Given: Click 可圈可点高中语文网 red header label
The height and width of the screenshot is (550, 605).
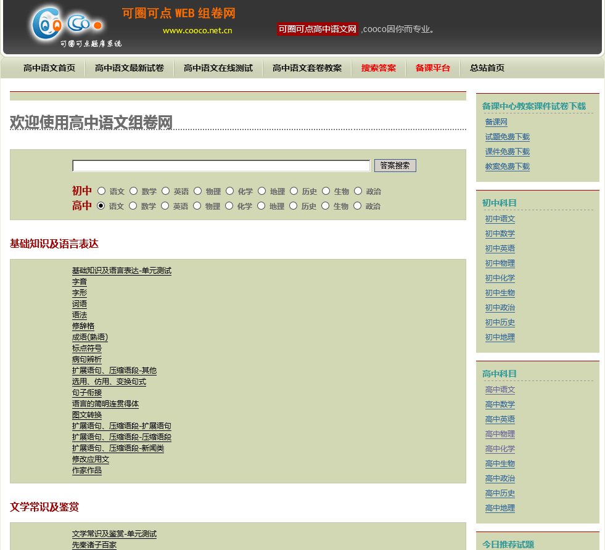Looking at the screenshot, I should coord(318,30).
